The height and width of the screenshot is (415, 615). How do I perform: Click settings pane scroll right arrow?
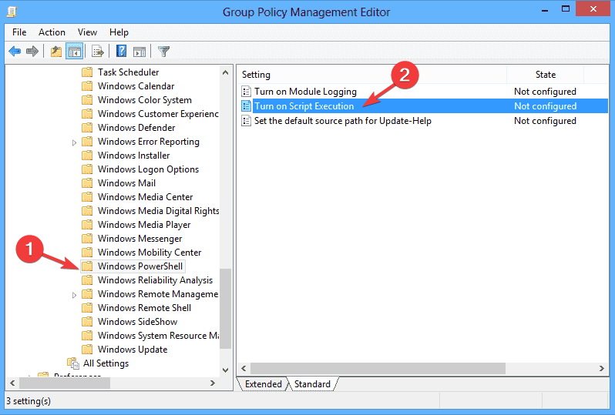click(601, 368)
